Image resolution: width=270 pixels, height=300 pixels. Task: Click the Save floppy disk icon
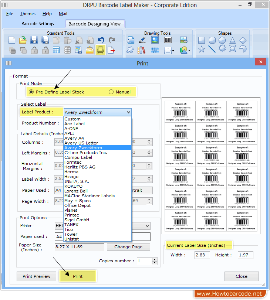tap(34, 40)
